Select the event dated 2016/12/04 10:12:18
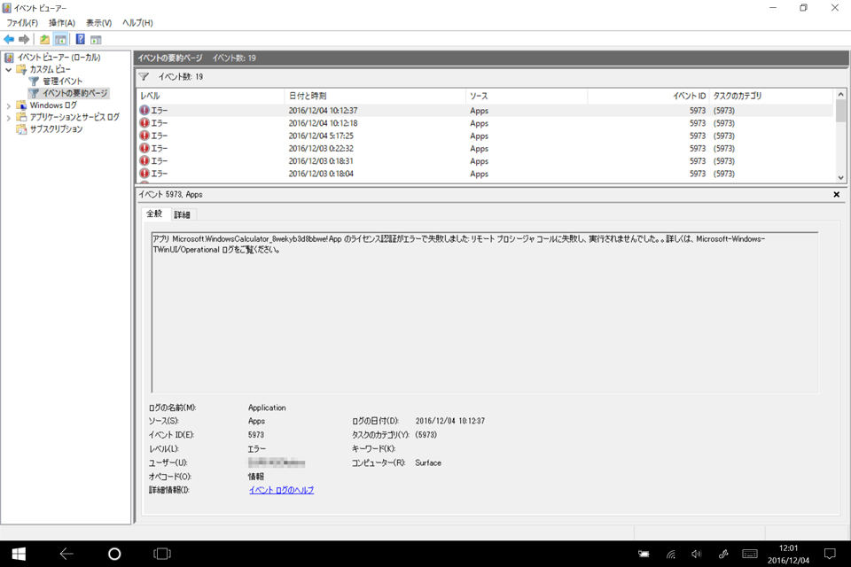This screenshot has width=851, height=567. 485,123
